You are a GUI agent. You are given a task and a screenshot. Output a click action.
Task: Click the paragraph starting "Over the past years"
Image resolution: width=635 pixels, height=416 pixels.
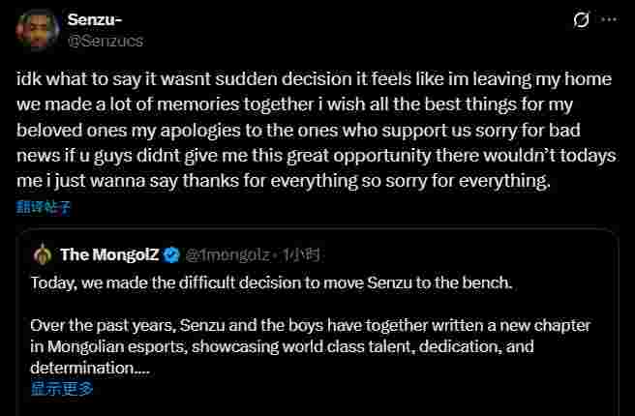point(310,326)
